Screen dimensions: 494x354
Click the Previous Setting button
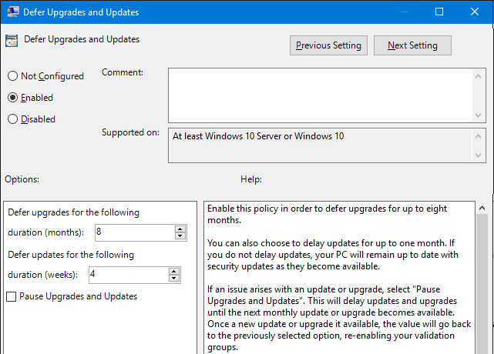click(x=328, y=45)
